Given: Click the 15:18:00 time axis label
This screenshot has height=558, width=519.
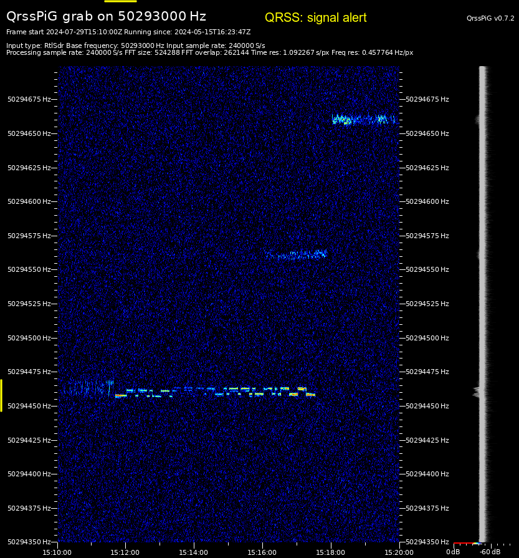Looking at the screenshot, I should [330, 552].
